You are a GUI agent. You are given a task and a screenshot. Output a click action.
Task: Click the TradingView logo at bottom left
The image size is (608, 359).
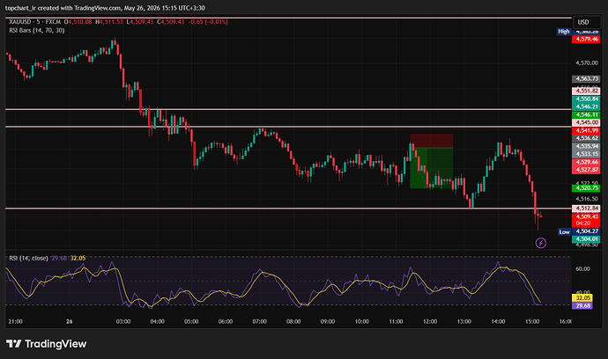point(46,343)
